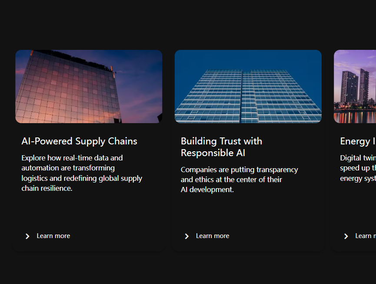Viewport: 376px width, 284px height.
Task: Click description starting 'Companies are putting transparency'
Action: 240,180
